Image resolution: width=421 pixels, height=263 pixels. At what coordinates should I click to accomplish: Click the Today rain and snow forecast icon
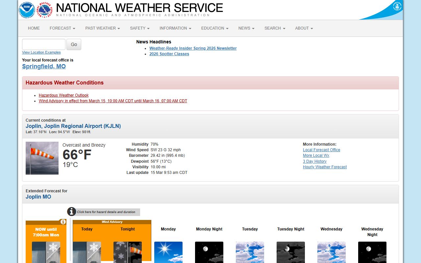[x=87, y=252]
